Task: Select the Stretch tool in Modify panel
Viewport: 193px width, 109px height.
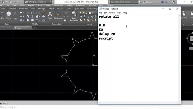Action: (28, 20)
